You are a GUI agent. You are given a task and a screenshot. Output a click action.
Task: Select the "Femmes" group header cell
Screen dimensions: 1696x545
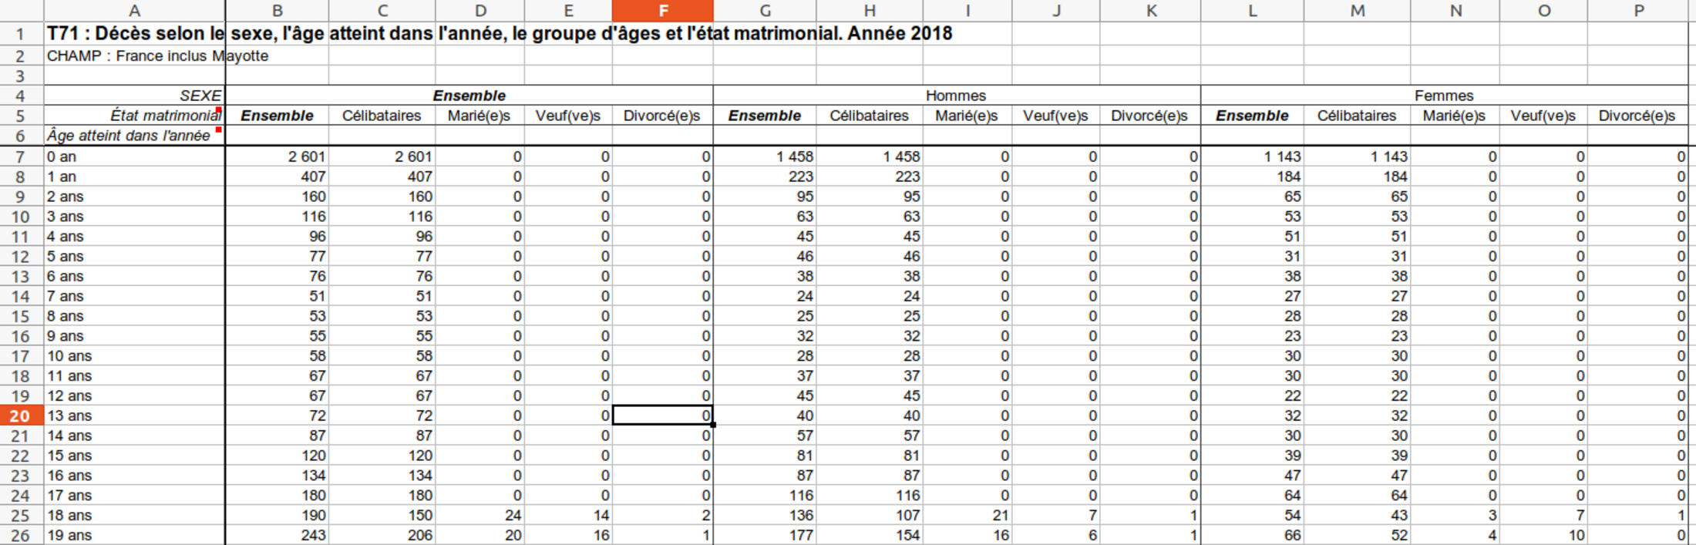[x=1444, y=96]
